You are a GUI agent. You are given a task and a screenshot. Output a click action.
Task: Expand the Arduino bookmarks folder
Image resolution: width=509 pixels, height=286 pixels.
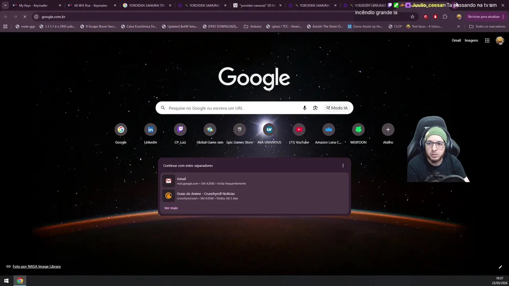click(253, 27)
